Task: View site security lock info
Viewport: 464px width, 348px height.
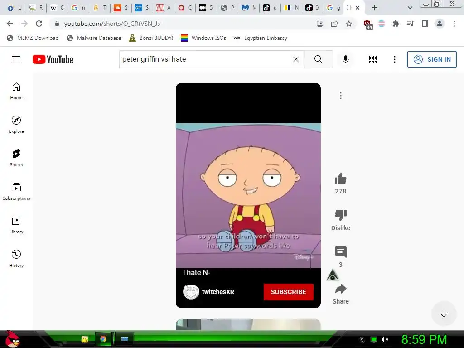Action: pyautogui.click(x=57, y=24)
